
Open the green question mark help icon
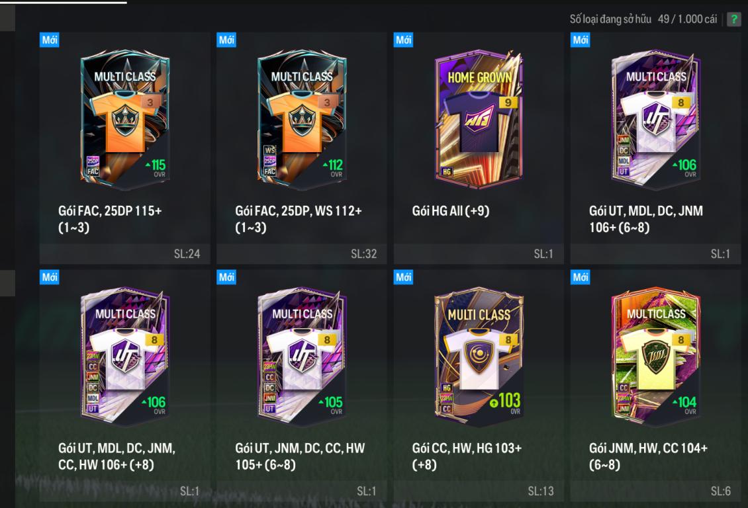(x=733, y=20)
